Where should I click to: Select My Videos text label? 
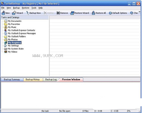12,52
